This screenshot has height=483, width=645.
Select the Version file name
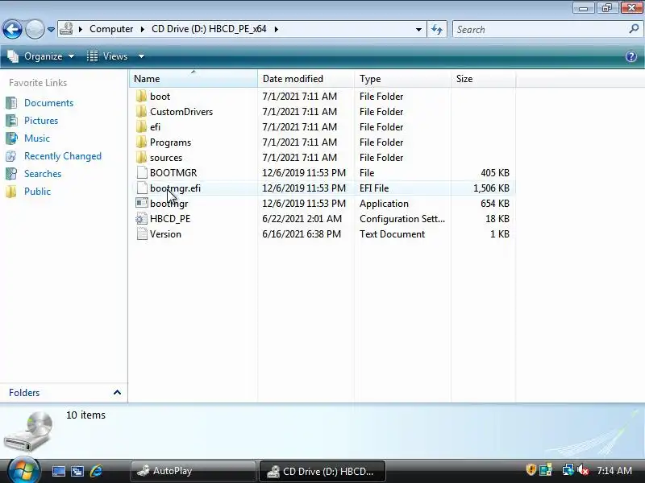(x=165, y=234)
